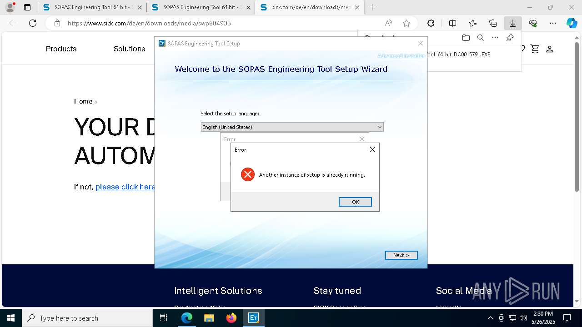The width and height of the screenshot is (582, 327).
Task: Open more options in Downloads panel
Action: 495,38
